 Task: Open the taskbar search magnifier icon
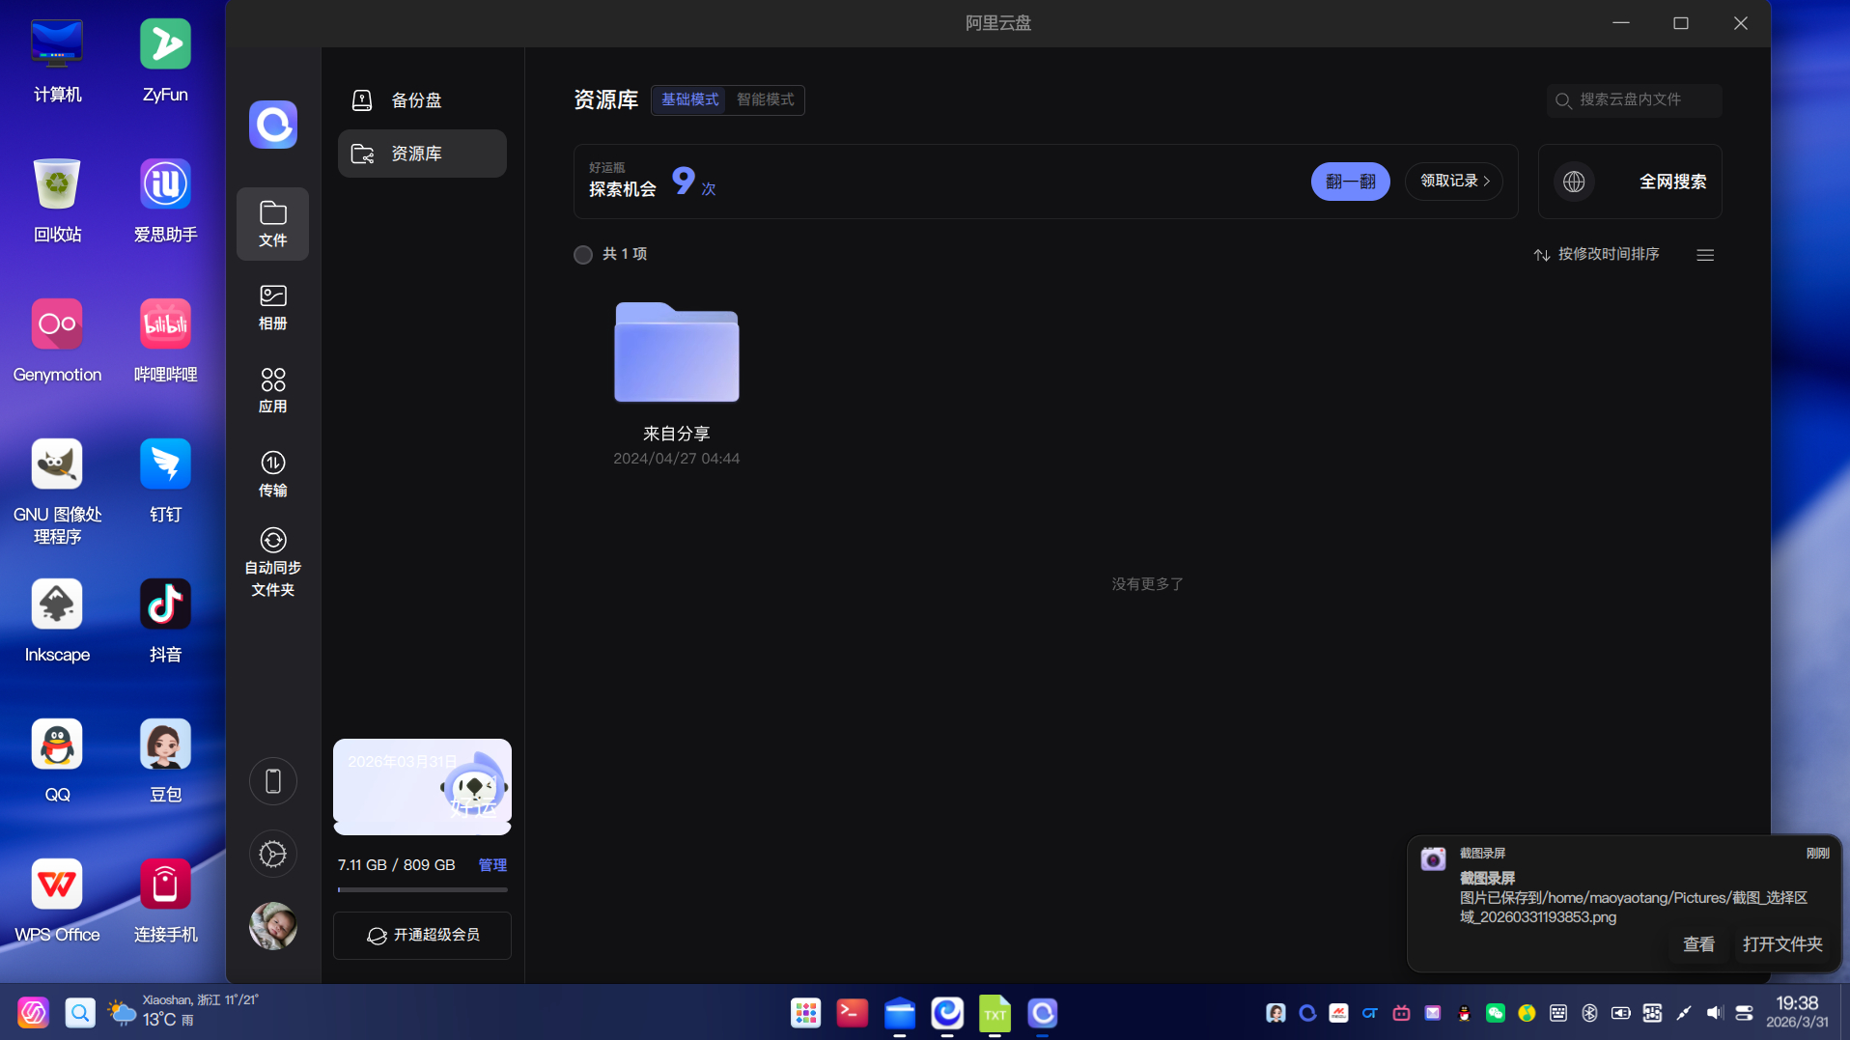click(x=80, y=1012)
